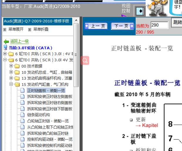The height and width of the screenshot is (151, 182).
Task: Click the 返回上一级 link
Action: pyautogui.click(x=19, y=41)
